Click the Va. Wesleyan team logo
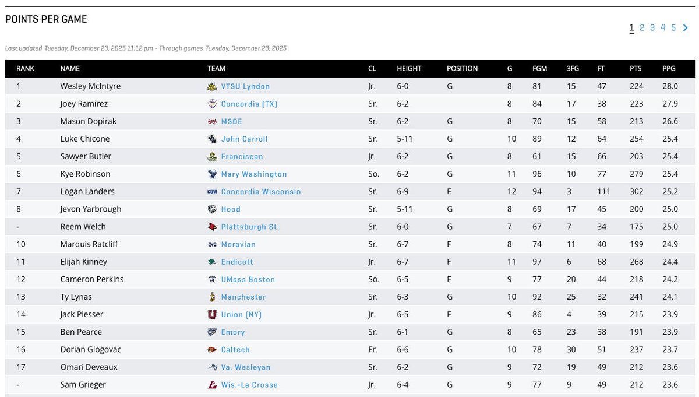 (x=212, y=367)
